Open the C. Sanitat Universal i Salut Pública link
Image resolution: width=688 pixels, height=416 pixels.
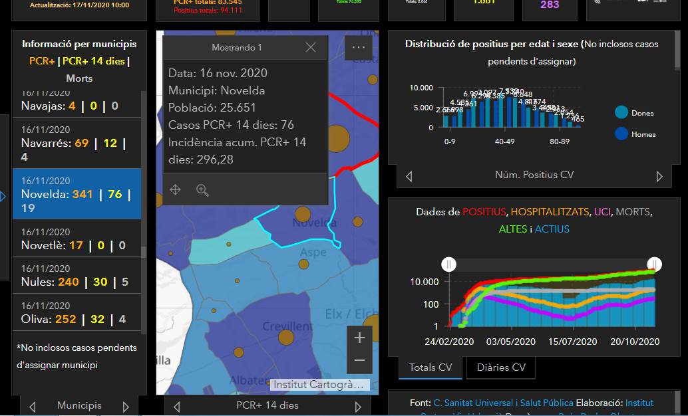pos(503,403)
